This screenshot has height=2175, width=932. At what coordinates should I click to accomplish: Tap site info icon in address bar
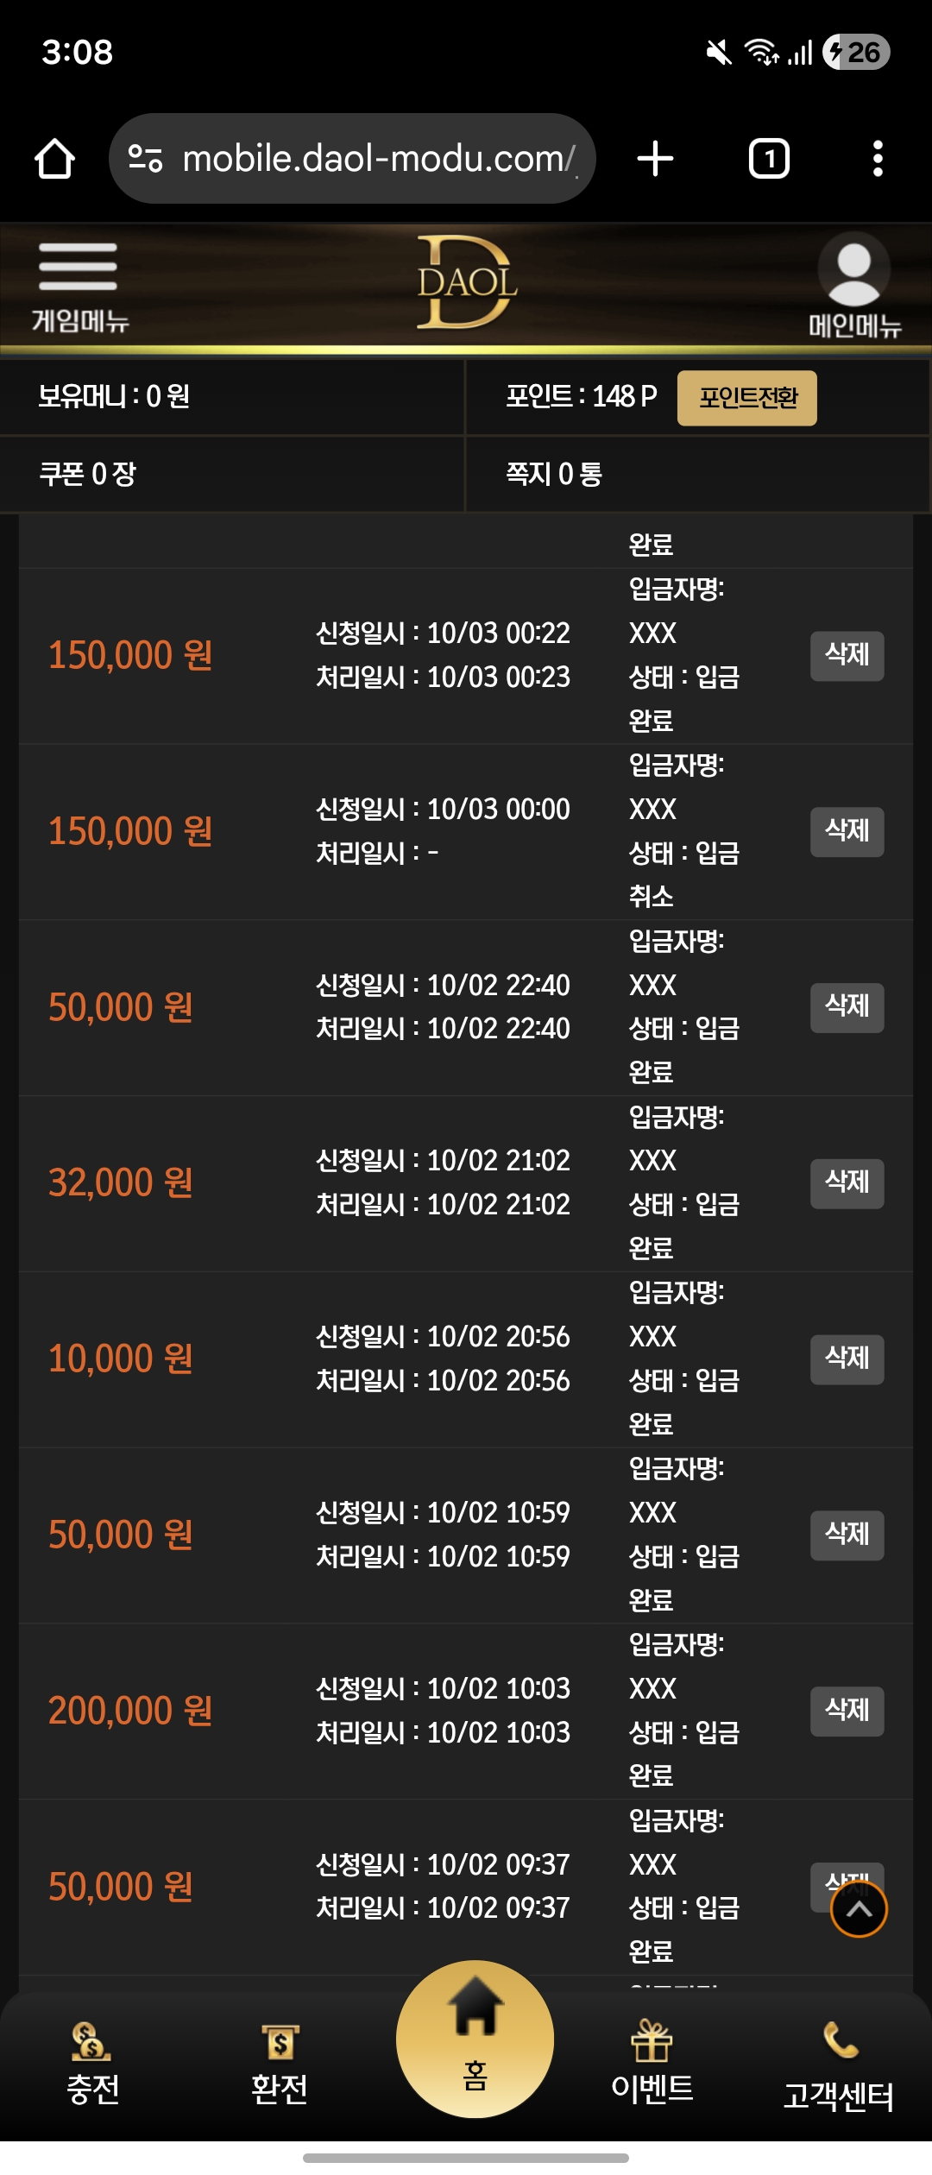145,159
